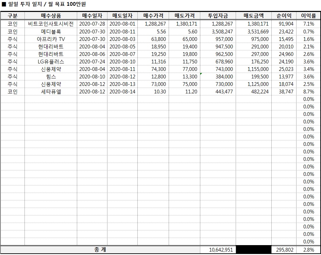Click the 매수일자 column header
Image resolution: width=321 pixels, height=255 pixels.
92,16
